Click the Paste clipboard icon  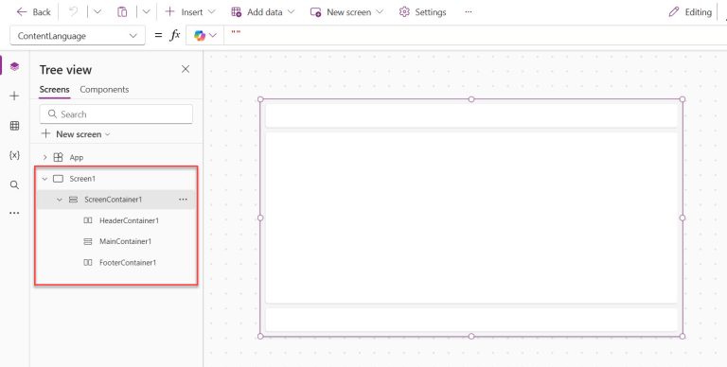[122, 12]
